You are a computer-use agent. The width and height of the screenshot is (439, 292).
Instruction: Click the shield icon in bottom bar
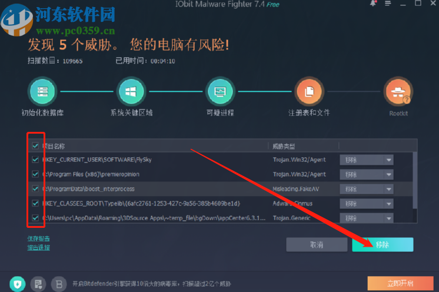pos(17,284)
